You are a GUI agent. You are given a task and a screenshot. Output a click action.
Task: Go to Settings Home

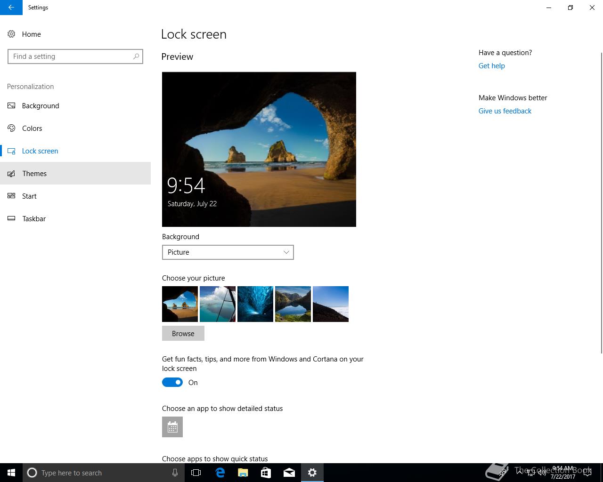tap(75, 34)
